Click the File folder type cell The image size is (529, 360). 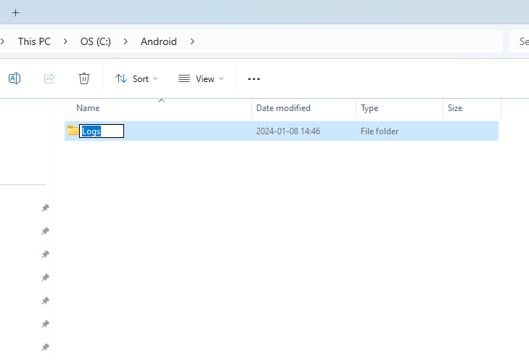point(380,131)
